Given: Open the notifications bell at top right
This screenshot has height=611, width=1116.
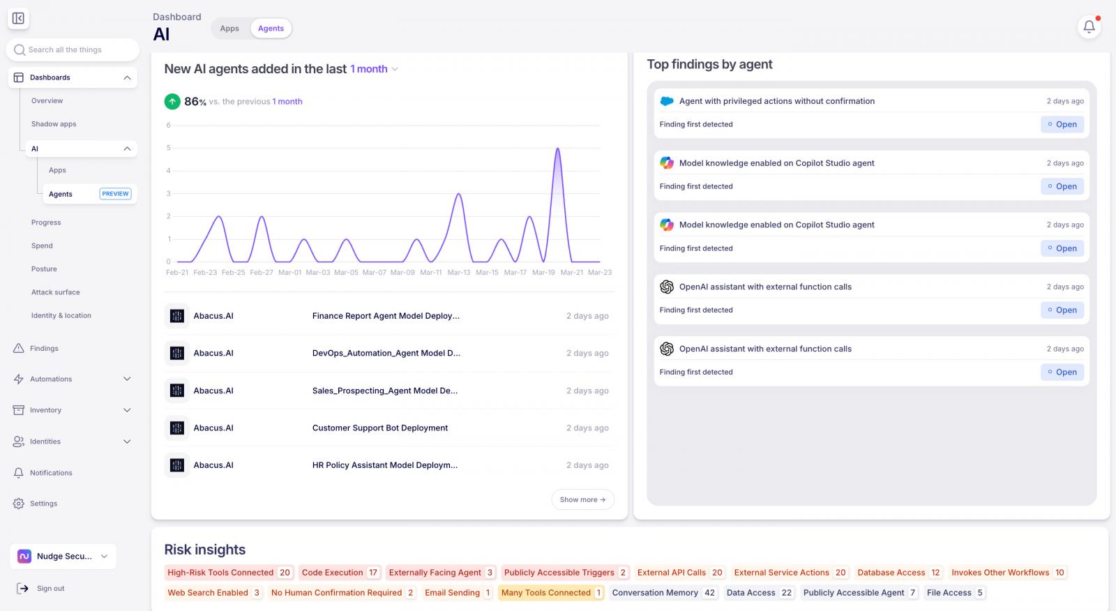Looking at the screenshot, I should click(1089, 27).
